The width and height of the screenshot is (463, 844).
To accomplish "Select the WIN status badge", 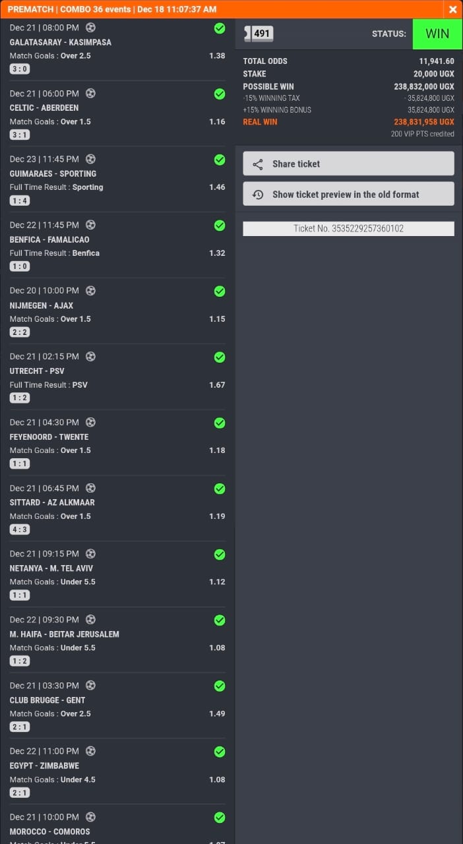I will pos(437,33).
